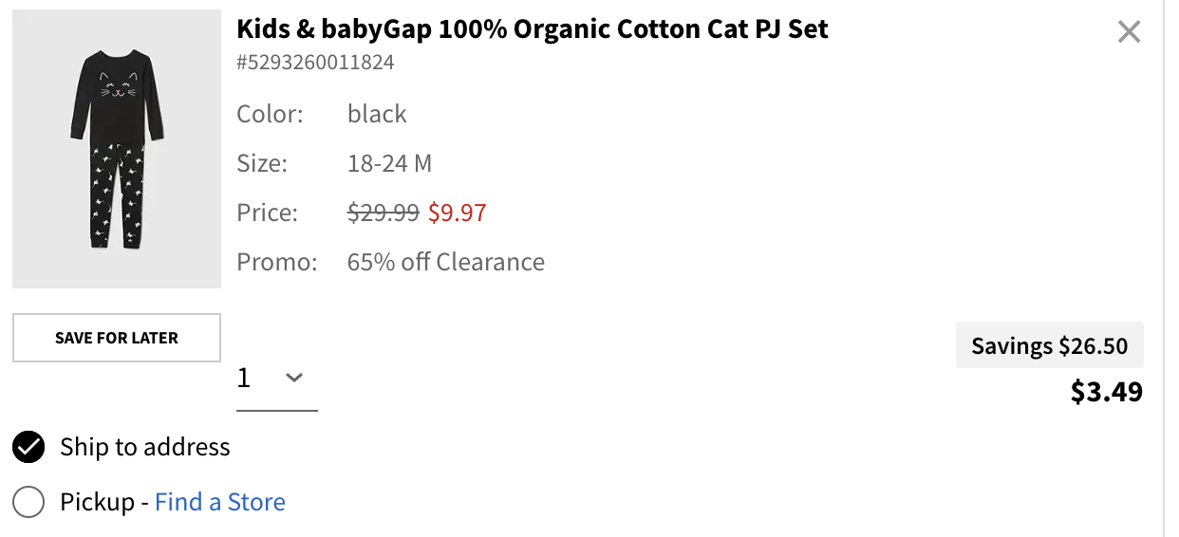Screen dimensions: 1179x537
Task: Click the red $9.97 sale price
Action: coord(457,213)
